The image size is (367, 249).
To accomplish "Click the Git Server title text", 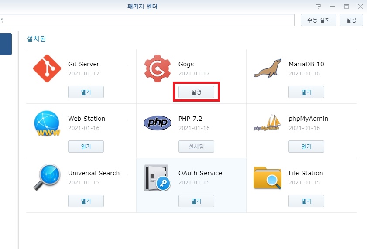I will [x=83, y=64].
